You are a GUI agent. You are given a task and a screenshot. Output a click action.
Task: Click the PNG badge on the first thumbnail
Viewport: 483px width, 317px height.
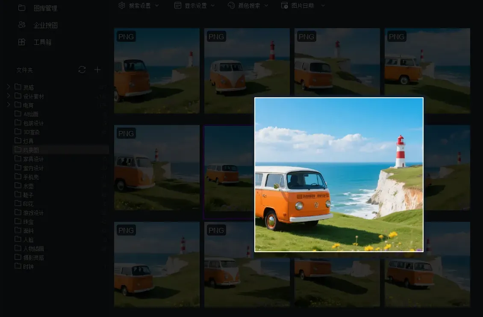pyautogui.click(x=126, y=37)
